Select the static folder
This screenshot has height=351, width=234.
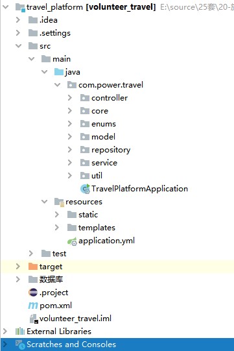(x=82, y=215)
